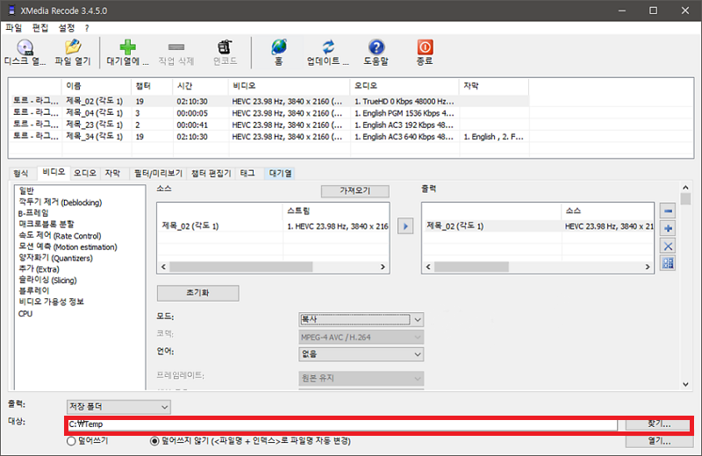The height and width of the screenshot is (456, 702).
Task: Select 추가 (Extra) item
Action: click(x=39, y=269)
